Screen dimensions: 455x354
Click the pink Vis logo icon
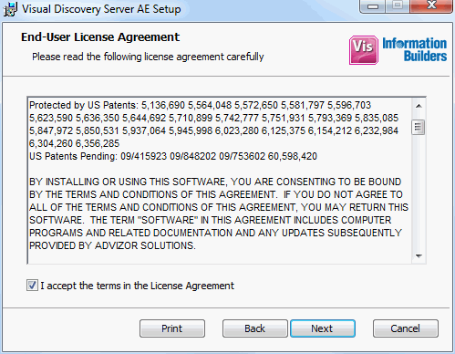364,50
